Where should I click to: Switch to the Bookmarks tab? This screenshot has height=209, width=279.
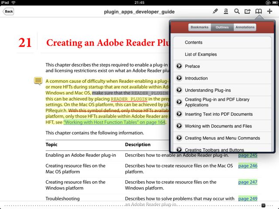point(200,27)
